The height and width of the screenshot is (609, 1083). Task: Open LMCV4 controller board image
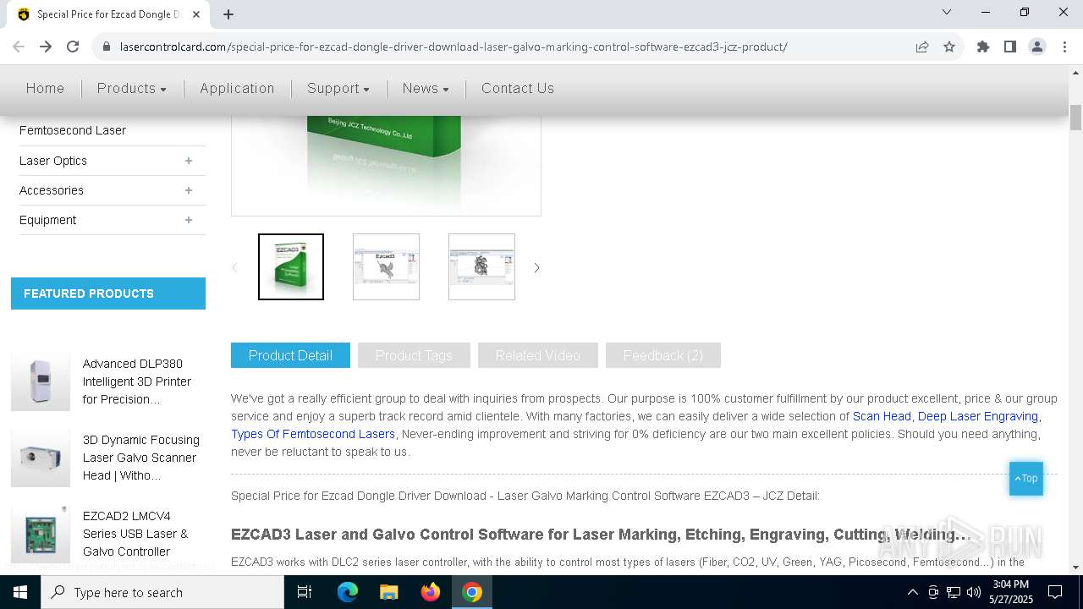point(41,534)
